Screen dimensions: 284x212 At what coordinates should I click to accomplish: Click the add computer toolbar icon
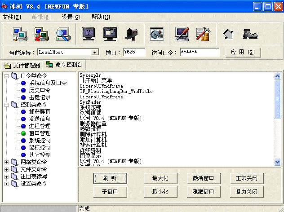[x=20, y=34]
